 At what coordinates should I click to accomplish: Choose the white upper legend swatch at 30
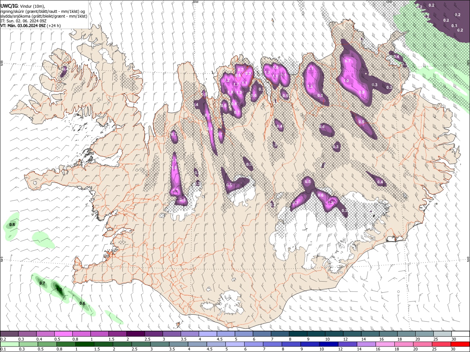coord(460,334)
